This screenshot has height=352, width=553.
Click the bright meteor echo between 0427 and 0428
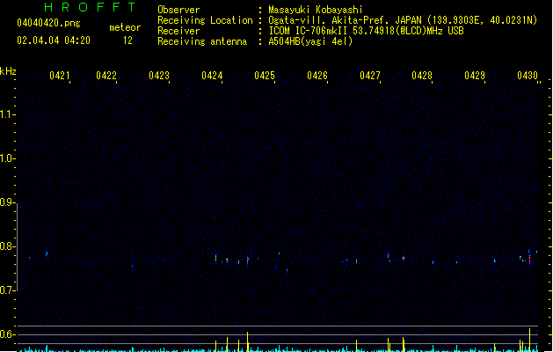(x=404, y=258)
